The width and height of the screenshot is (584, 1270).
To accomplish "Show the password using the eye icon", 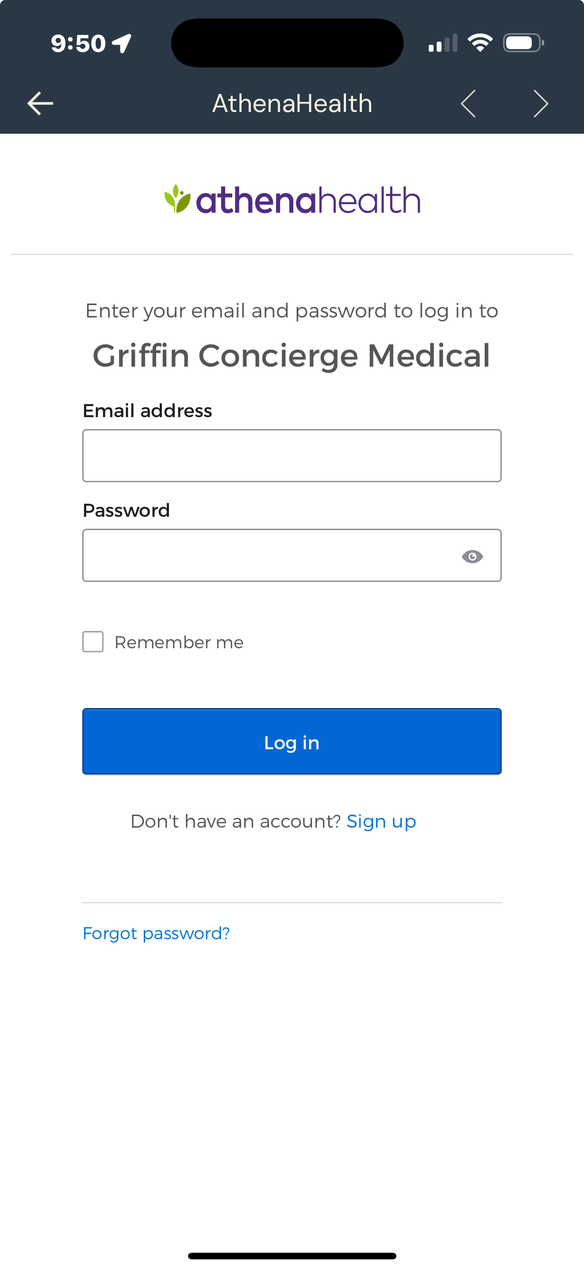I will (472, 556).
